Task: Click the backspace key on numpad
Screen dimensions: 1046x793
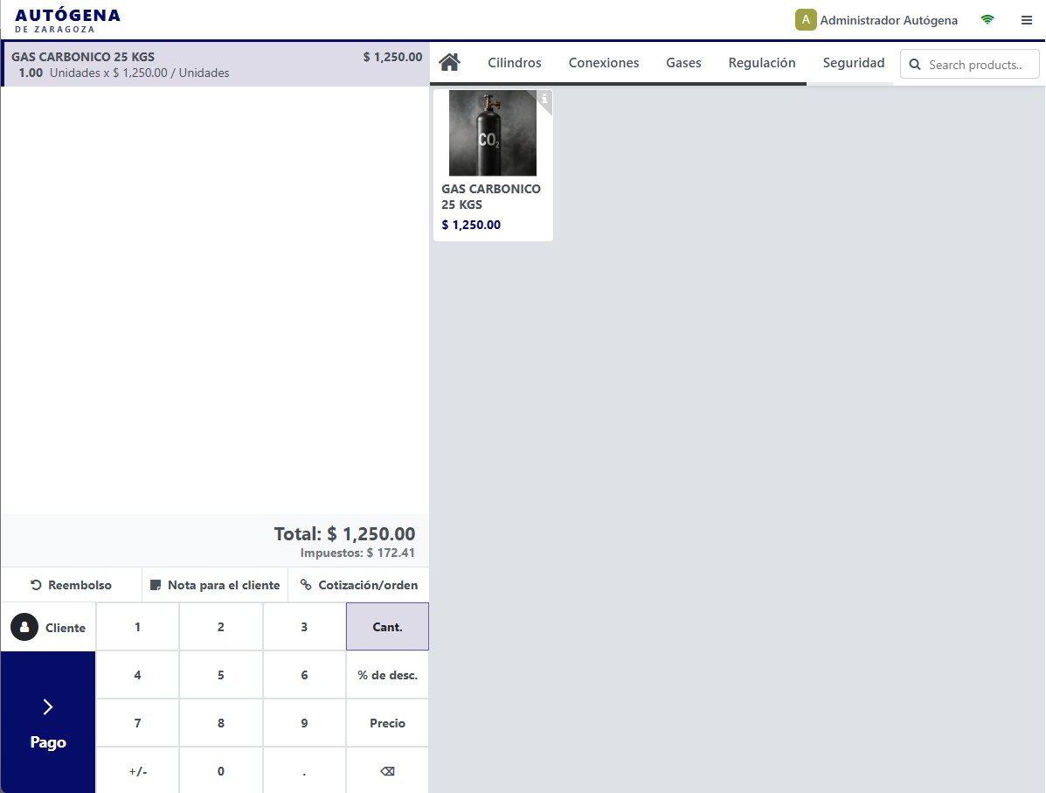Action: click(x=388, y=771)
